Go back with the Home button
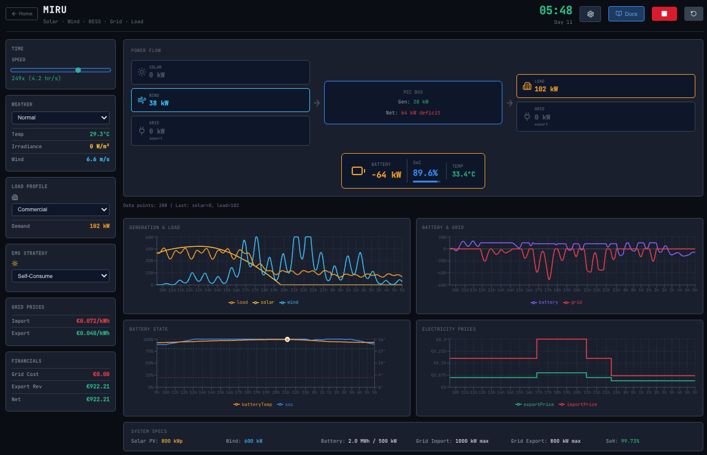Screen dimensions: 707x455 coord(22,13)
